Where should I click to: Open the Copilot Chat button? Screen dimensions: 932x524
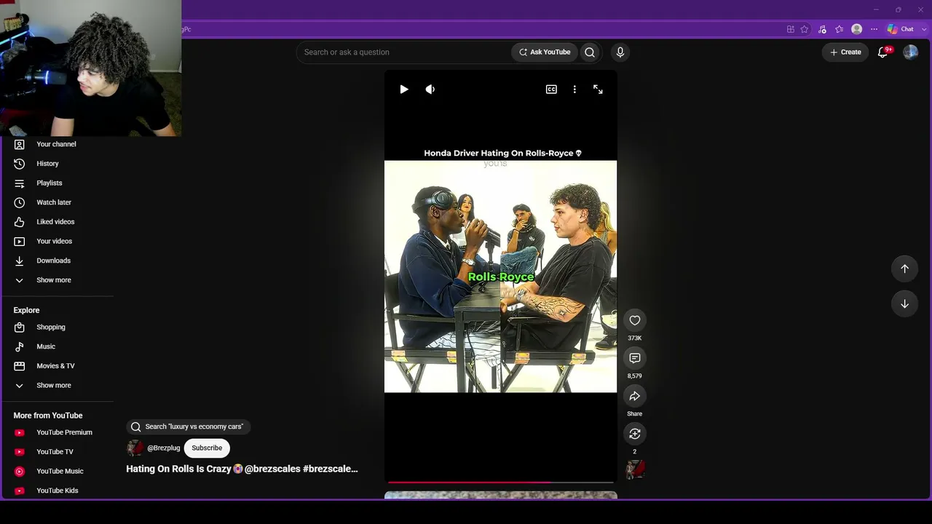pos(901,29)
